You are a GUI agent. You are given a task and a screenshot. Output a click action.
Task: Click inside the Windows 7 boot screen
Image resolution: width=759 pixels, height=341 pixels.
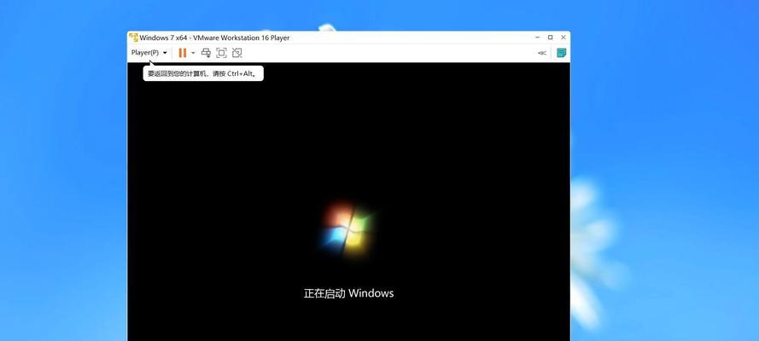coord(348,201)
